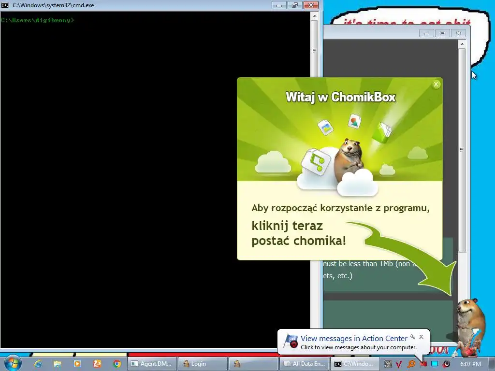495x371 pixels.
Task: Click the Action Center flag in balloon
Action: click(291, 342)
